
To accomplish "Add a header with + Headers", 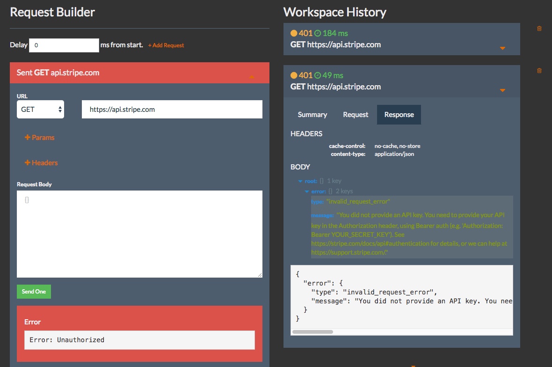I will [x=41, y=163].
